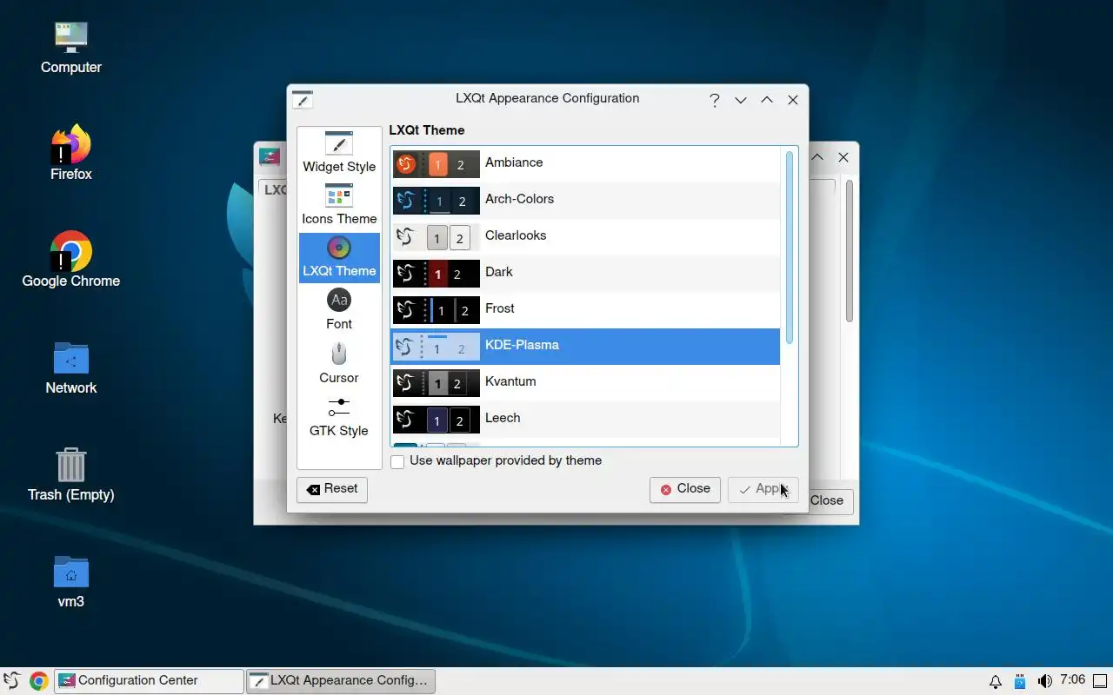Open the Trash (Empty) desktop icon
1113x695 pixels.
click(x=71, y=474)
